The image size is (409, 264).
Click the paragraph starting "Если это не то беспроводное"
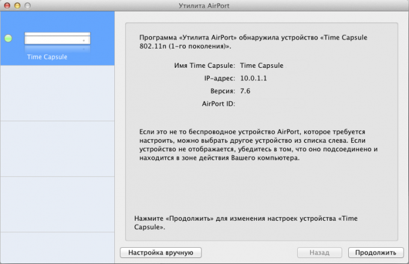pos(259,145)
